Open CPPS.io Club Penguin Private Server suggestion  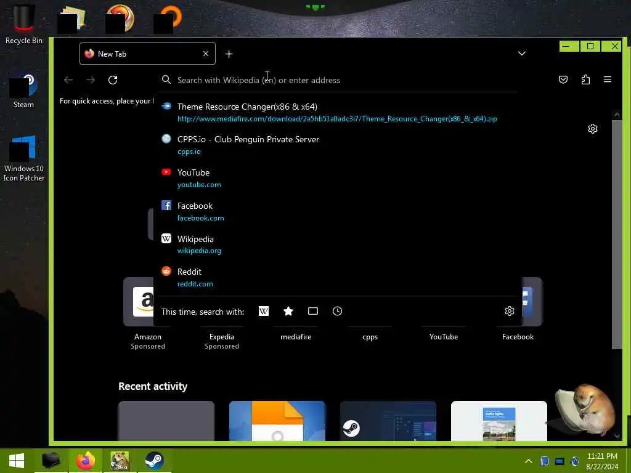coord(338,145)
